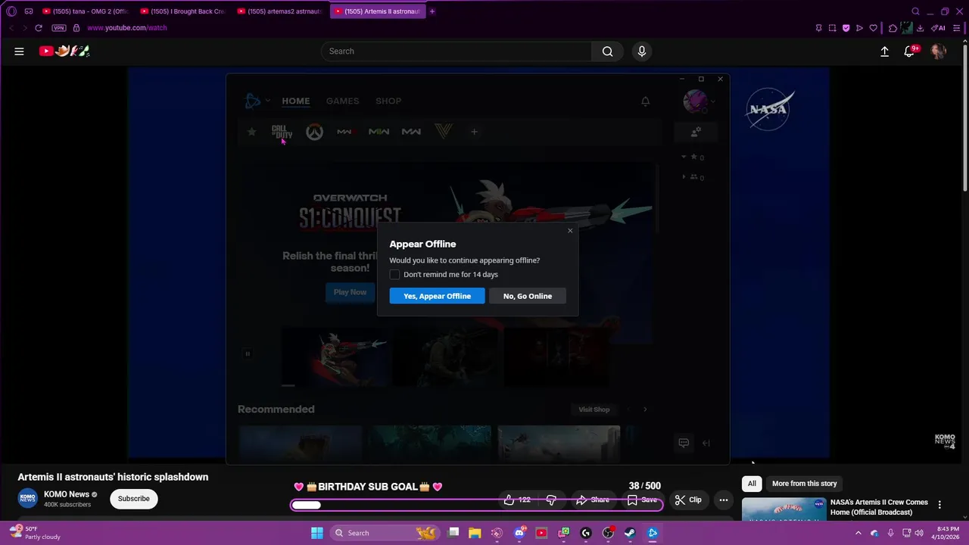Select the All filter chip
The height and width of the screenshot is (545, 969).
tap(752, 484)
